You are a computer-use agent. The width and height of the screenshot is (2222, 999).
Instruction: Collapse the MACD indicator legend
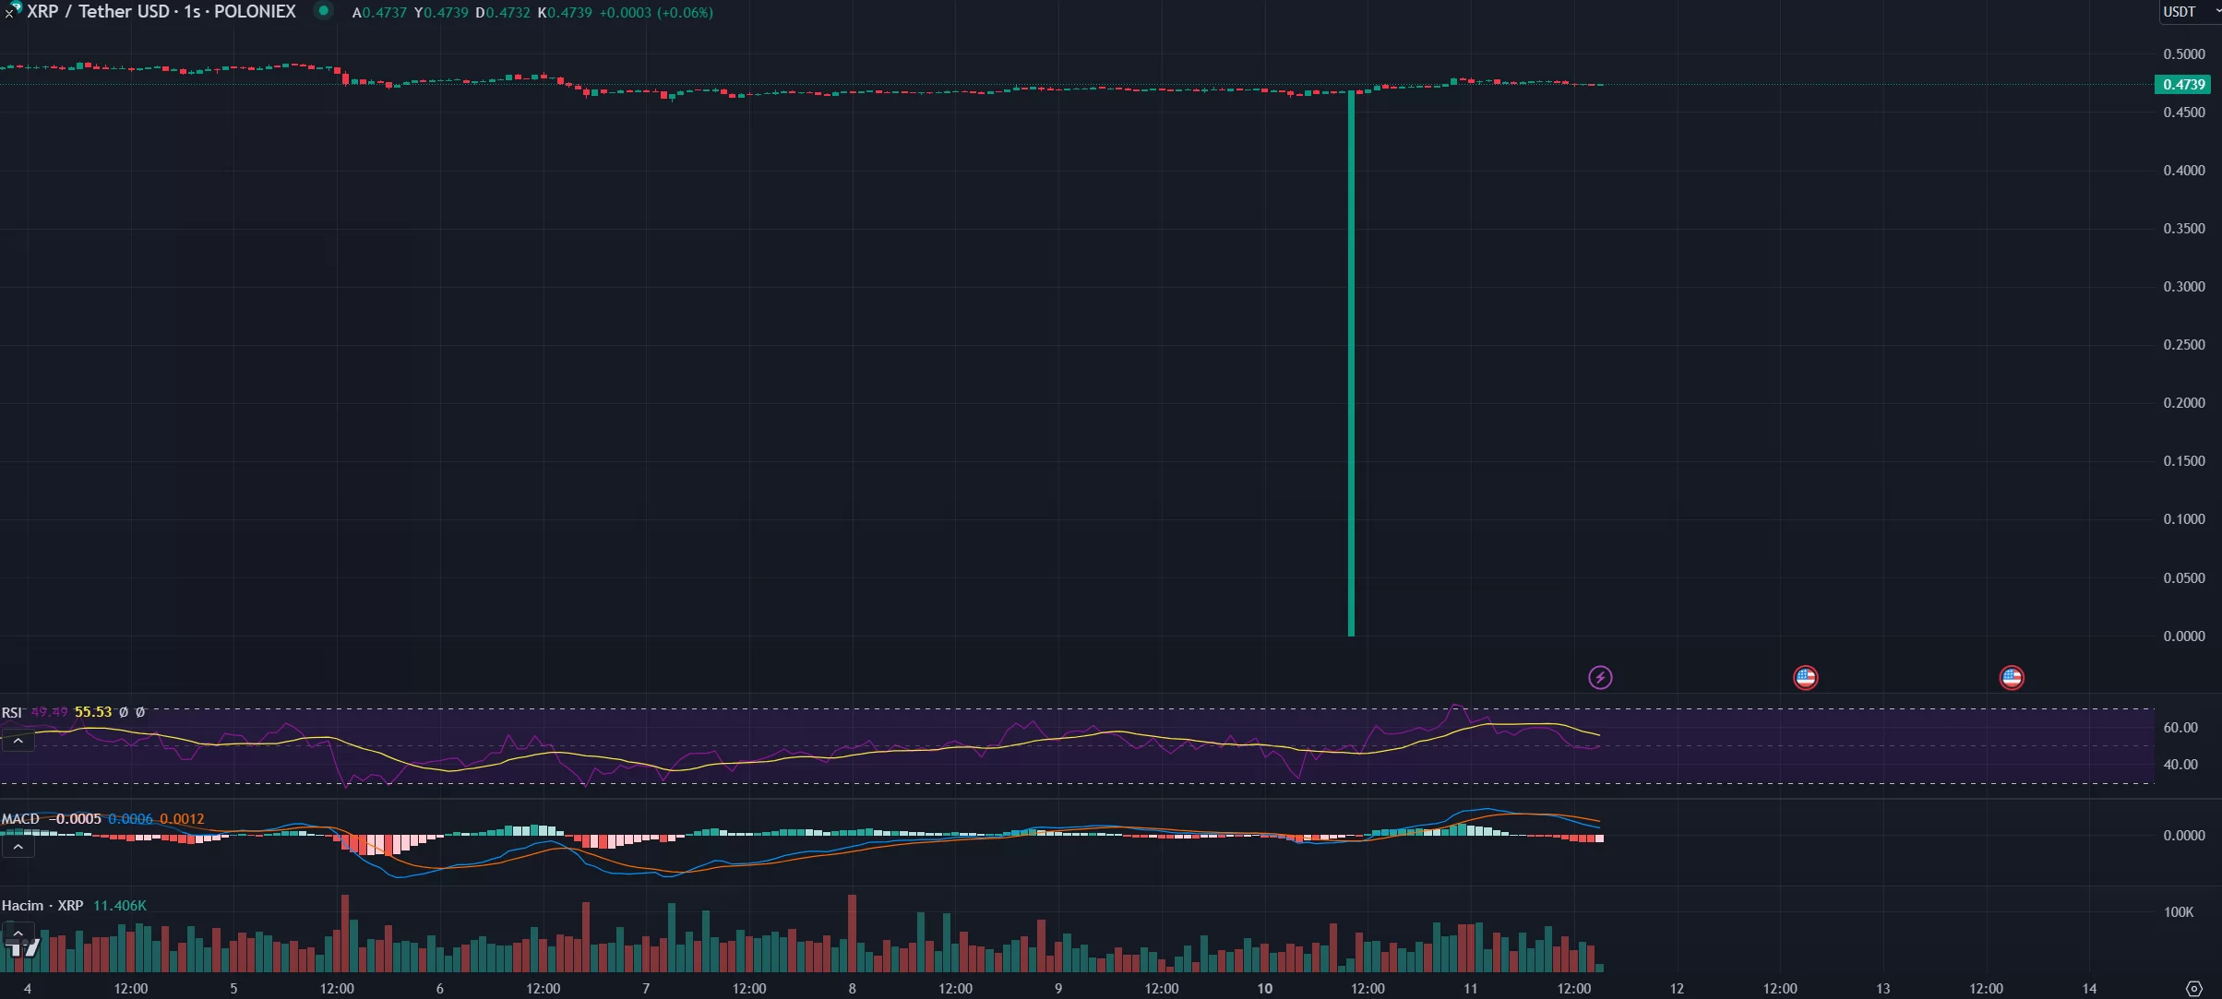point(18,847)
